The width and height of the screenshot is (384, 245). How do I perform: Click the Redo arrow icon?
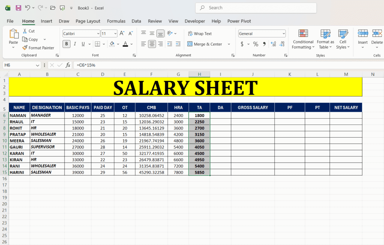(40, 8)
